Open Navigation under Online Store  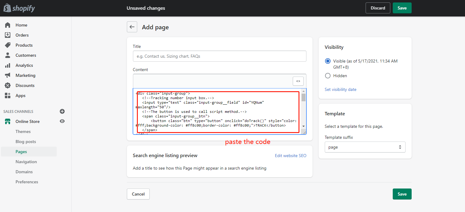pyautogui.click(x=26, y=162)
